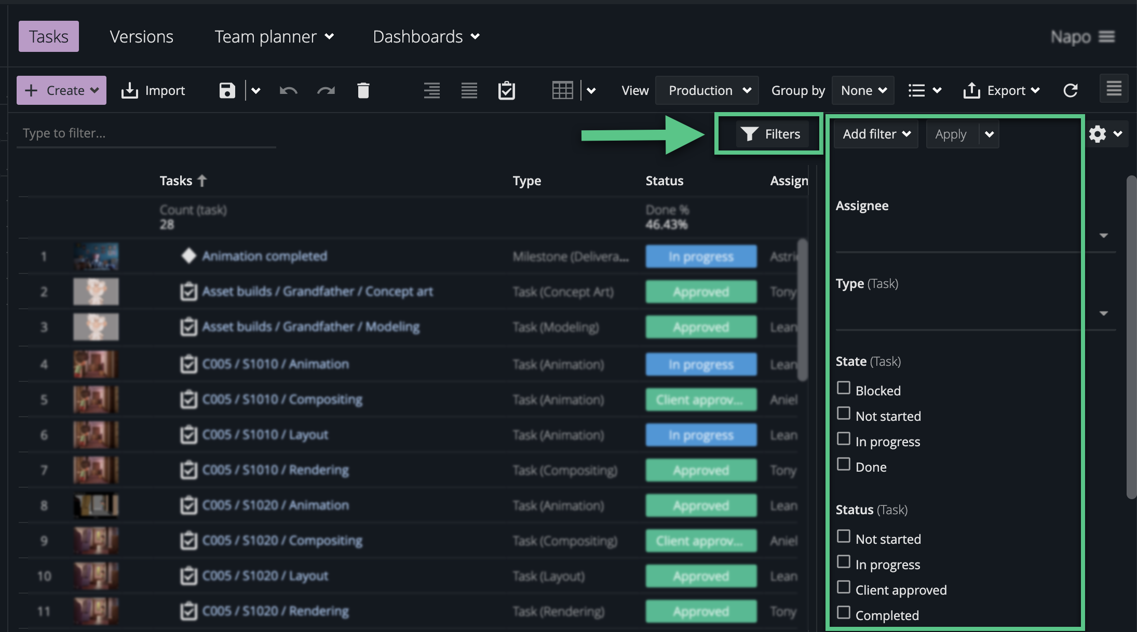Click the Apply filter button

pos(951,133)
